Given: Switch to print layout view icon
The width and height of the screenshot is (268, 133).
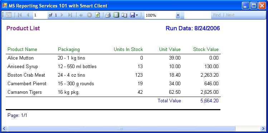Looking at the screenshot, I should (x=116, y=15).
